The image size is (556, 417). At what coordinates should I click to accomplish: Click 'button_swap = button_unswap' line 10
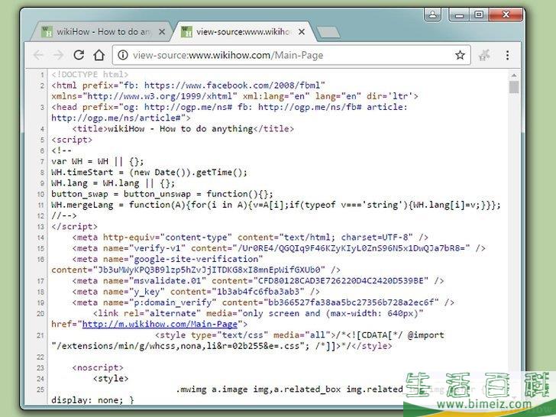162,194
